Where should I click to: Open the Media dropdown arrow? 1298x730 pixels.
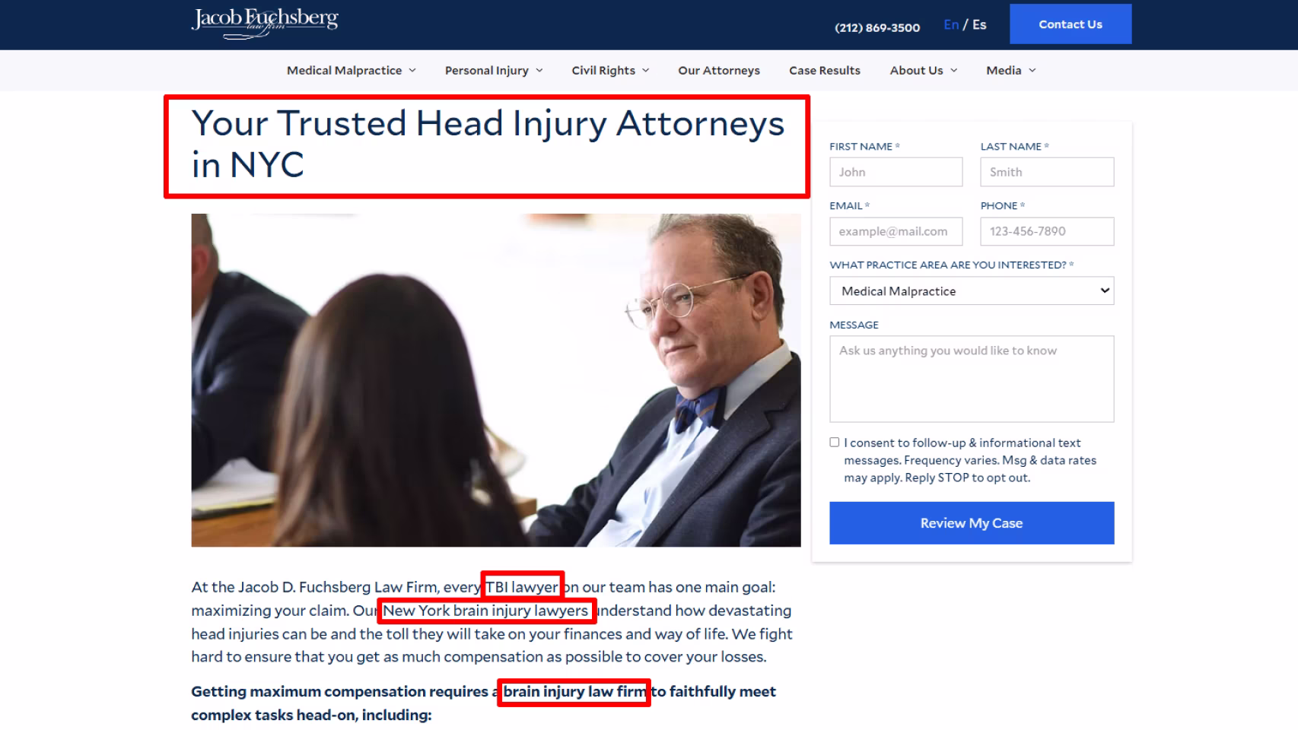pos(1032,70)
